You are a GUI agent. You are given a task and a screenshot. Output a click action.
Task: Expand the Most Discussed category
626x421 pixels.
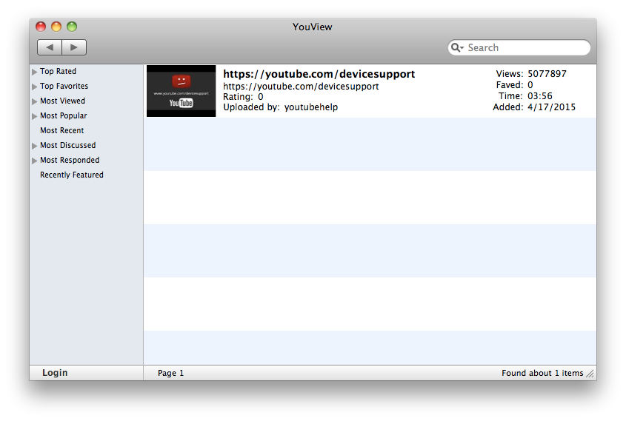pyautogui.click(x=34, y=146)
